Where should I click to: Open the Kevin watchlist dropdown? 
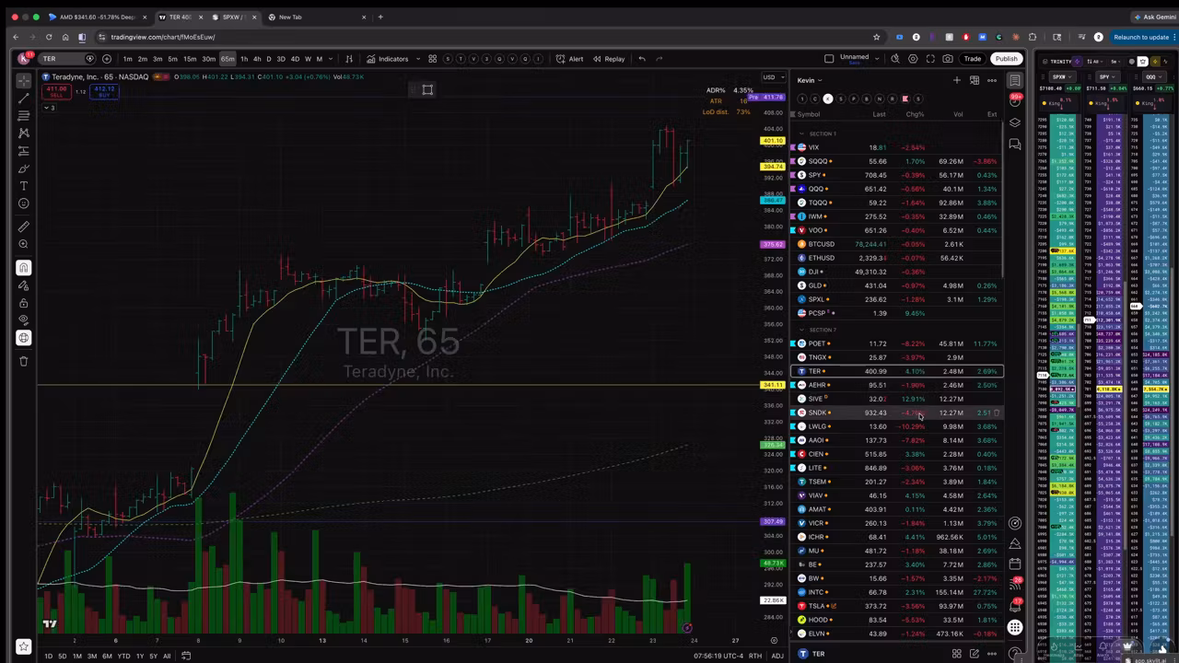tap(810, 80)
